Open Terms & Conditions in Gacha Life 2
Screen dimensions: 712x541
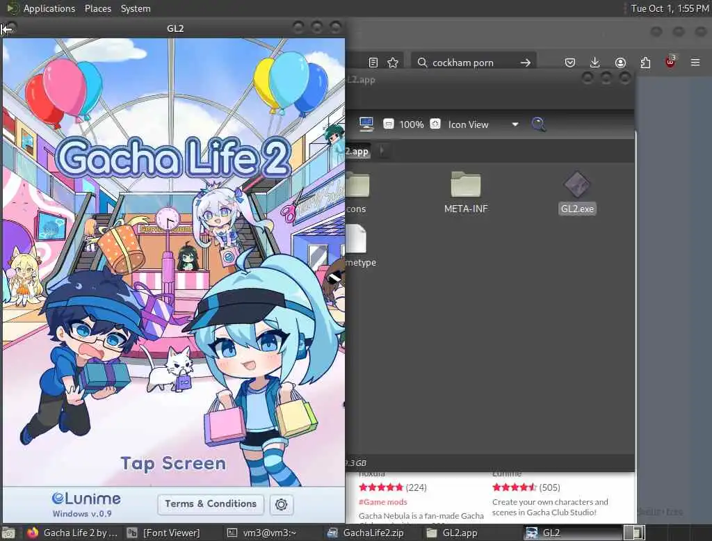(211, 503)
